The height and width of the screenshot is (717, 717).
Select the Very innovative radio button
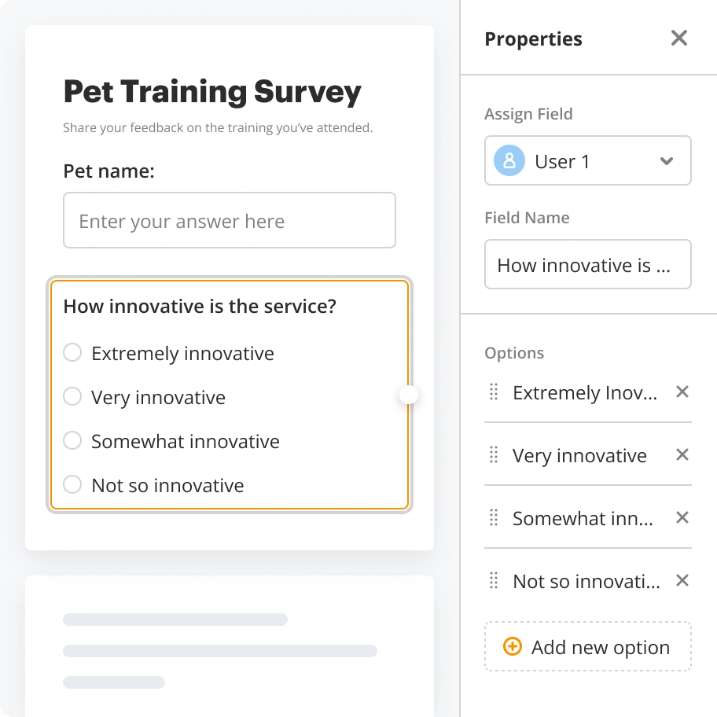(72, 396)
